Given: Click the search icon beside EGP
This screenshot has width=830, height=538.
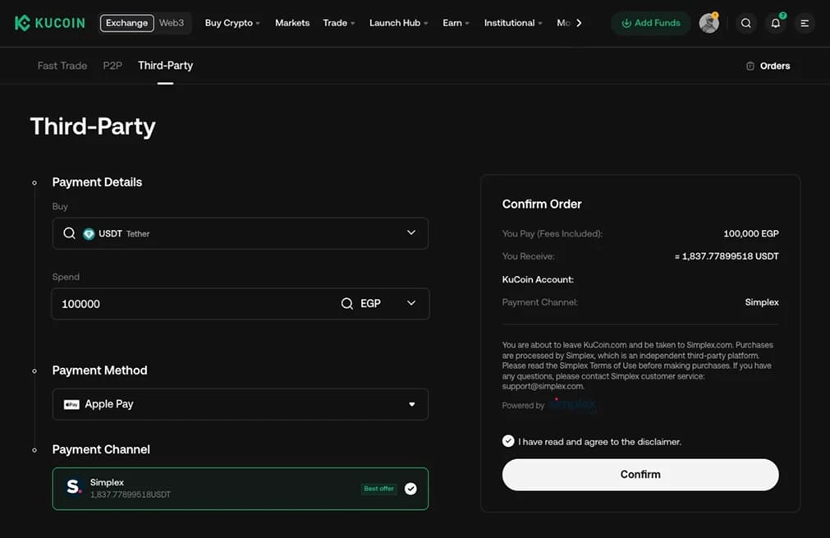Looking at the screenshot, I should pos(346,303).
